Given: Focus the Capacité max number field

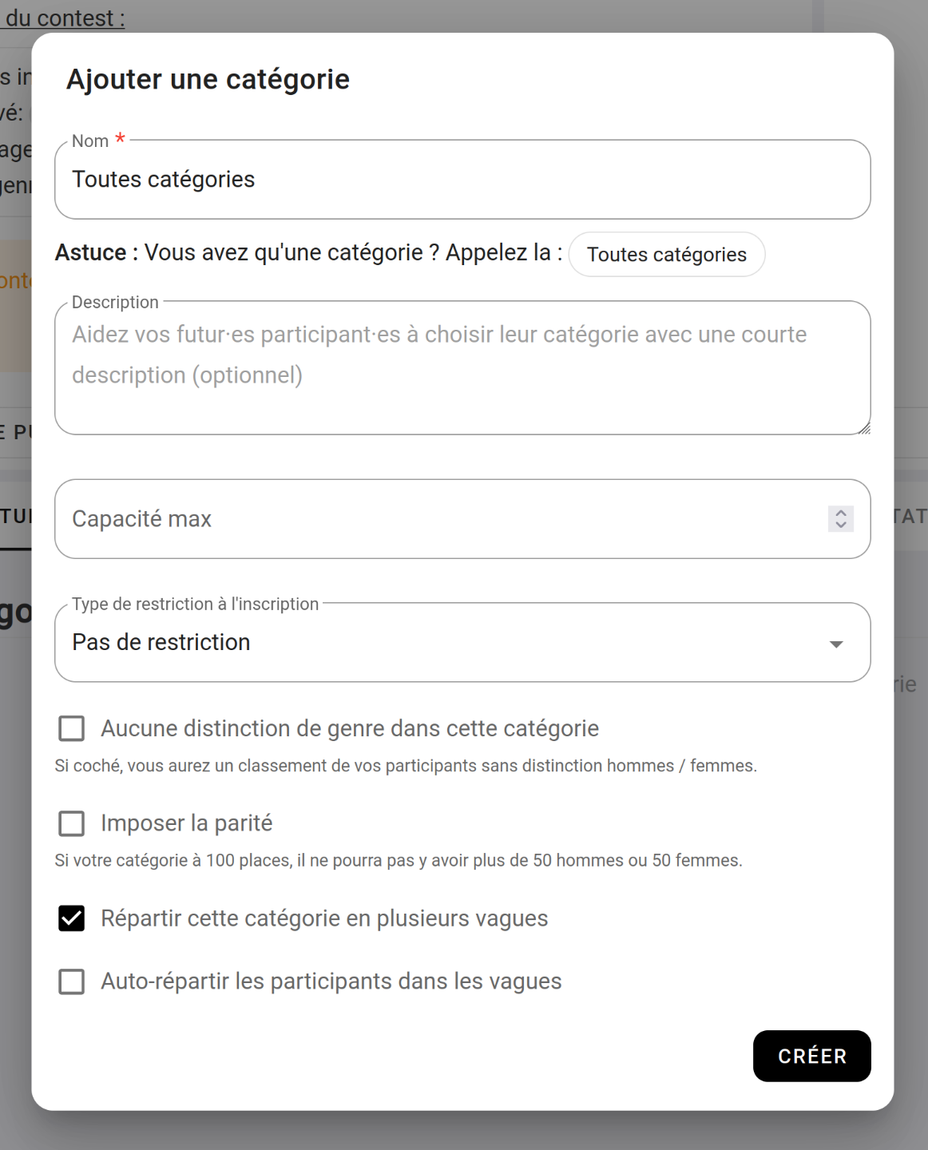Looking at the screenshot, I should (439, 519).
